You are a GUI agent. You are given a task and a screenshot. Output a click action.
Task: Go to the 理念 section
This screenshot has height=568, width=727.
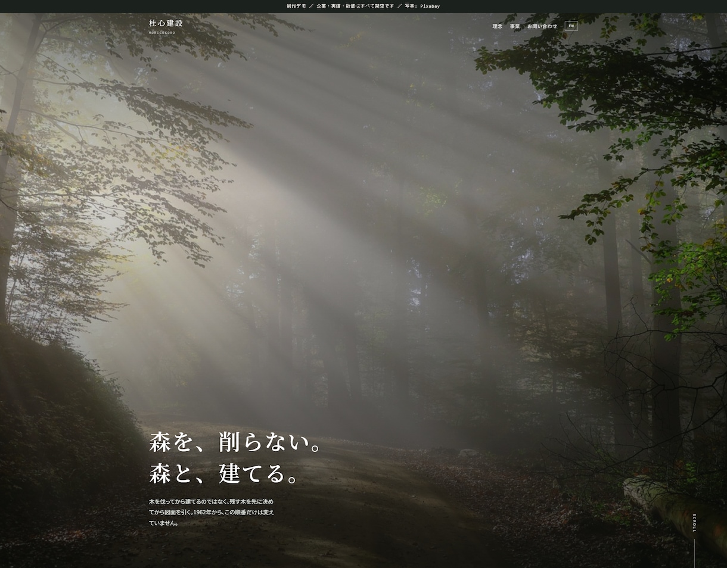coord(497,26)
